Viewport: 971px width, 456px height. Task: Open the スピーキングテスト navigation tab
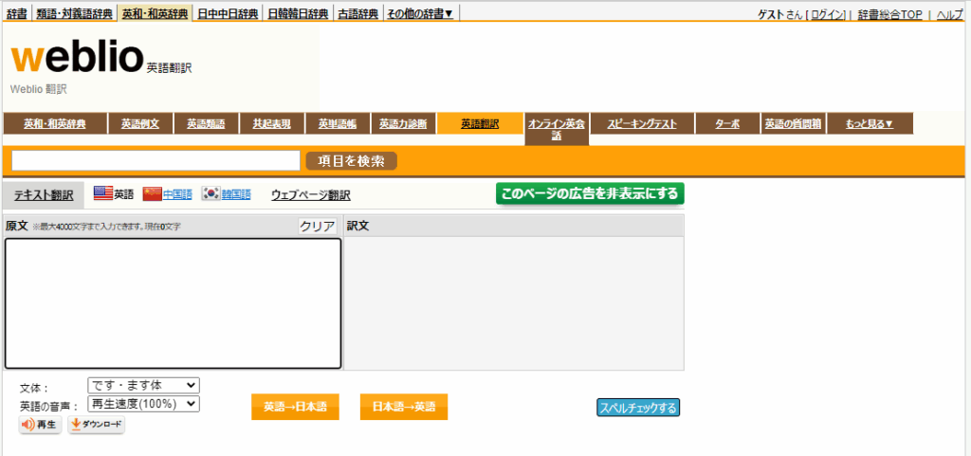[642, 123]
